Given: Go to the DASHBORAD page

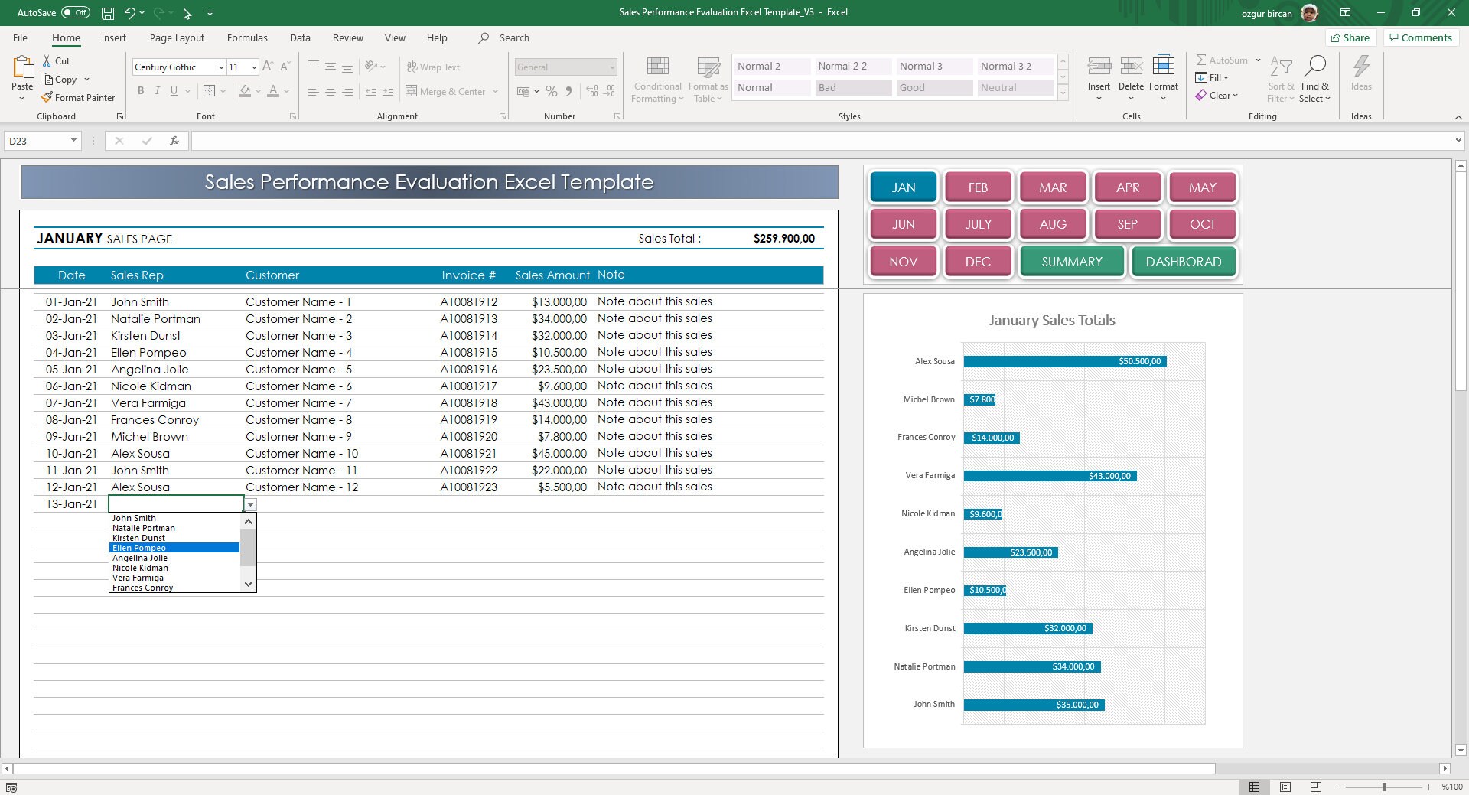Looking at the screenshot, I should (1183, 261).
